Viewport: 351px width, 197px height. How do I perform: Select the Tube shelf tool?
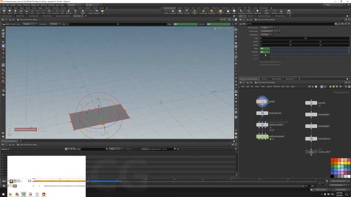(15, 11)
